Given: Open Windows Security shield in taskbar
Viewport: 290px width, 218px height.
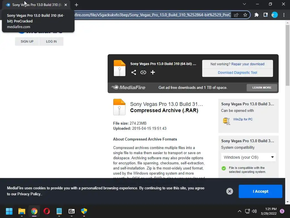Looking at the screenshot, I should pos(84,211).
